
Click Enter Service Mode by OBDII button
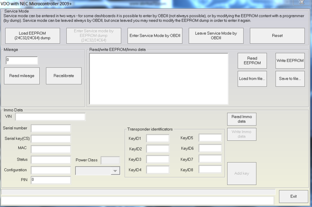click(155, 36)
